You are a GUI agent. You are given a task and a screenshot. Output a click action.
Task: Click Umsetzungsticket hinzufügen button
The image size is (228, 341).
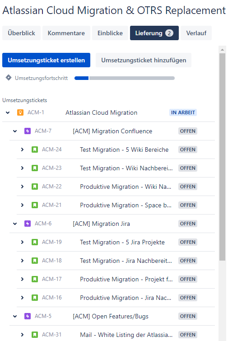point(144,60)
